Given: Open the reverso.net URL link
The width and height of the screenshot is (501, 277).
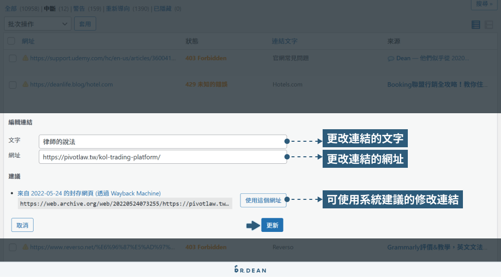Looking at the screenshot, I should 102,247.
